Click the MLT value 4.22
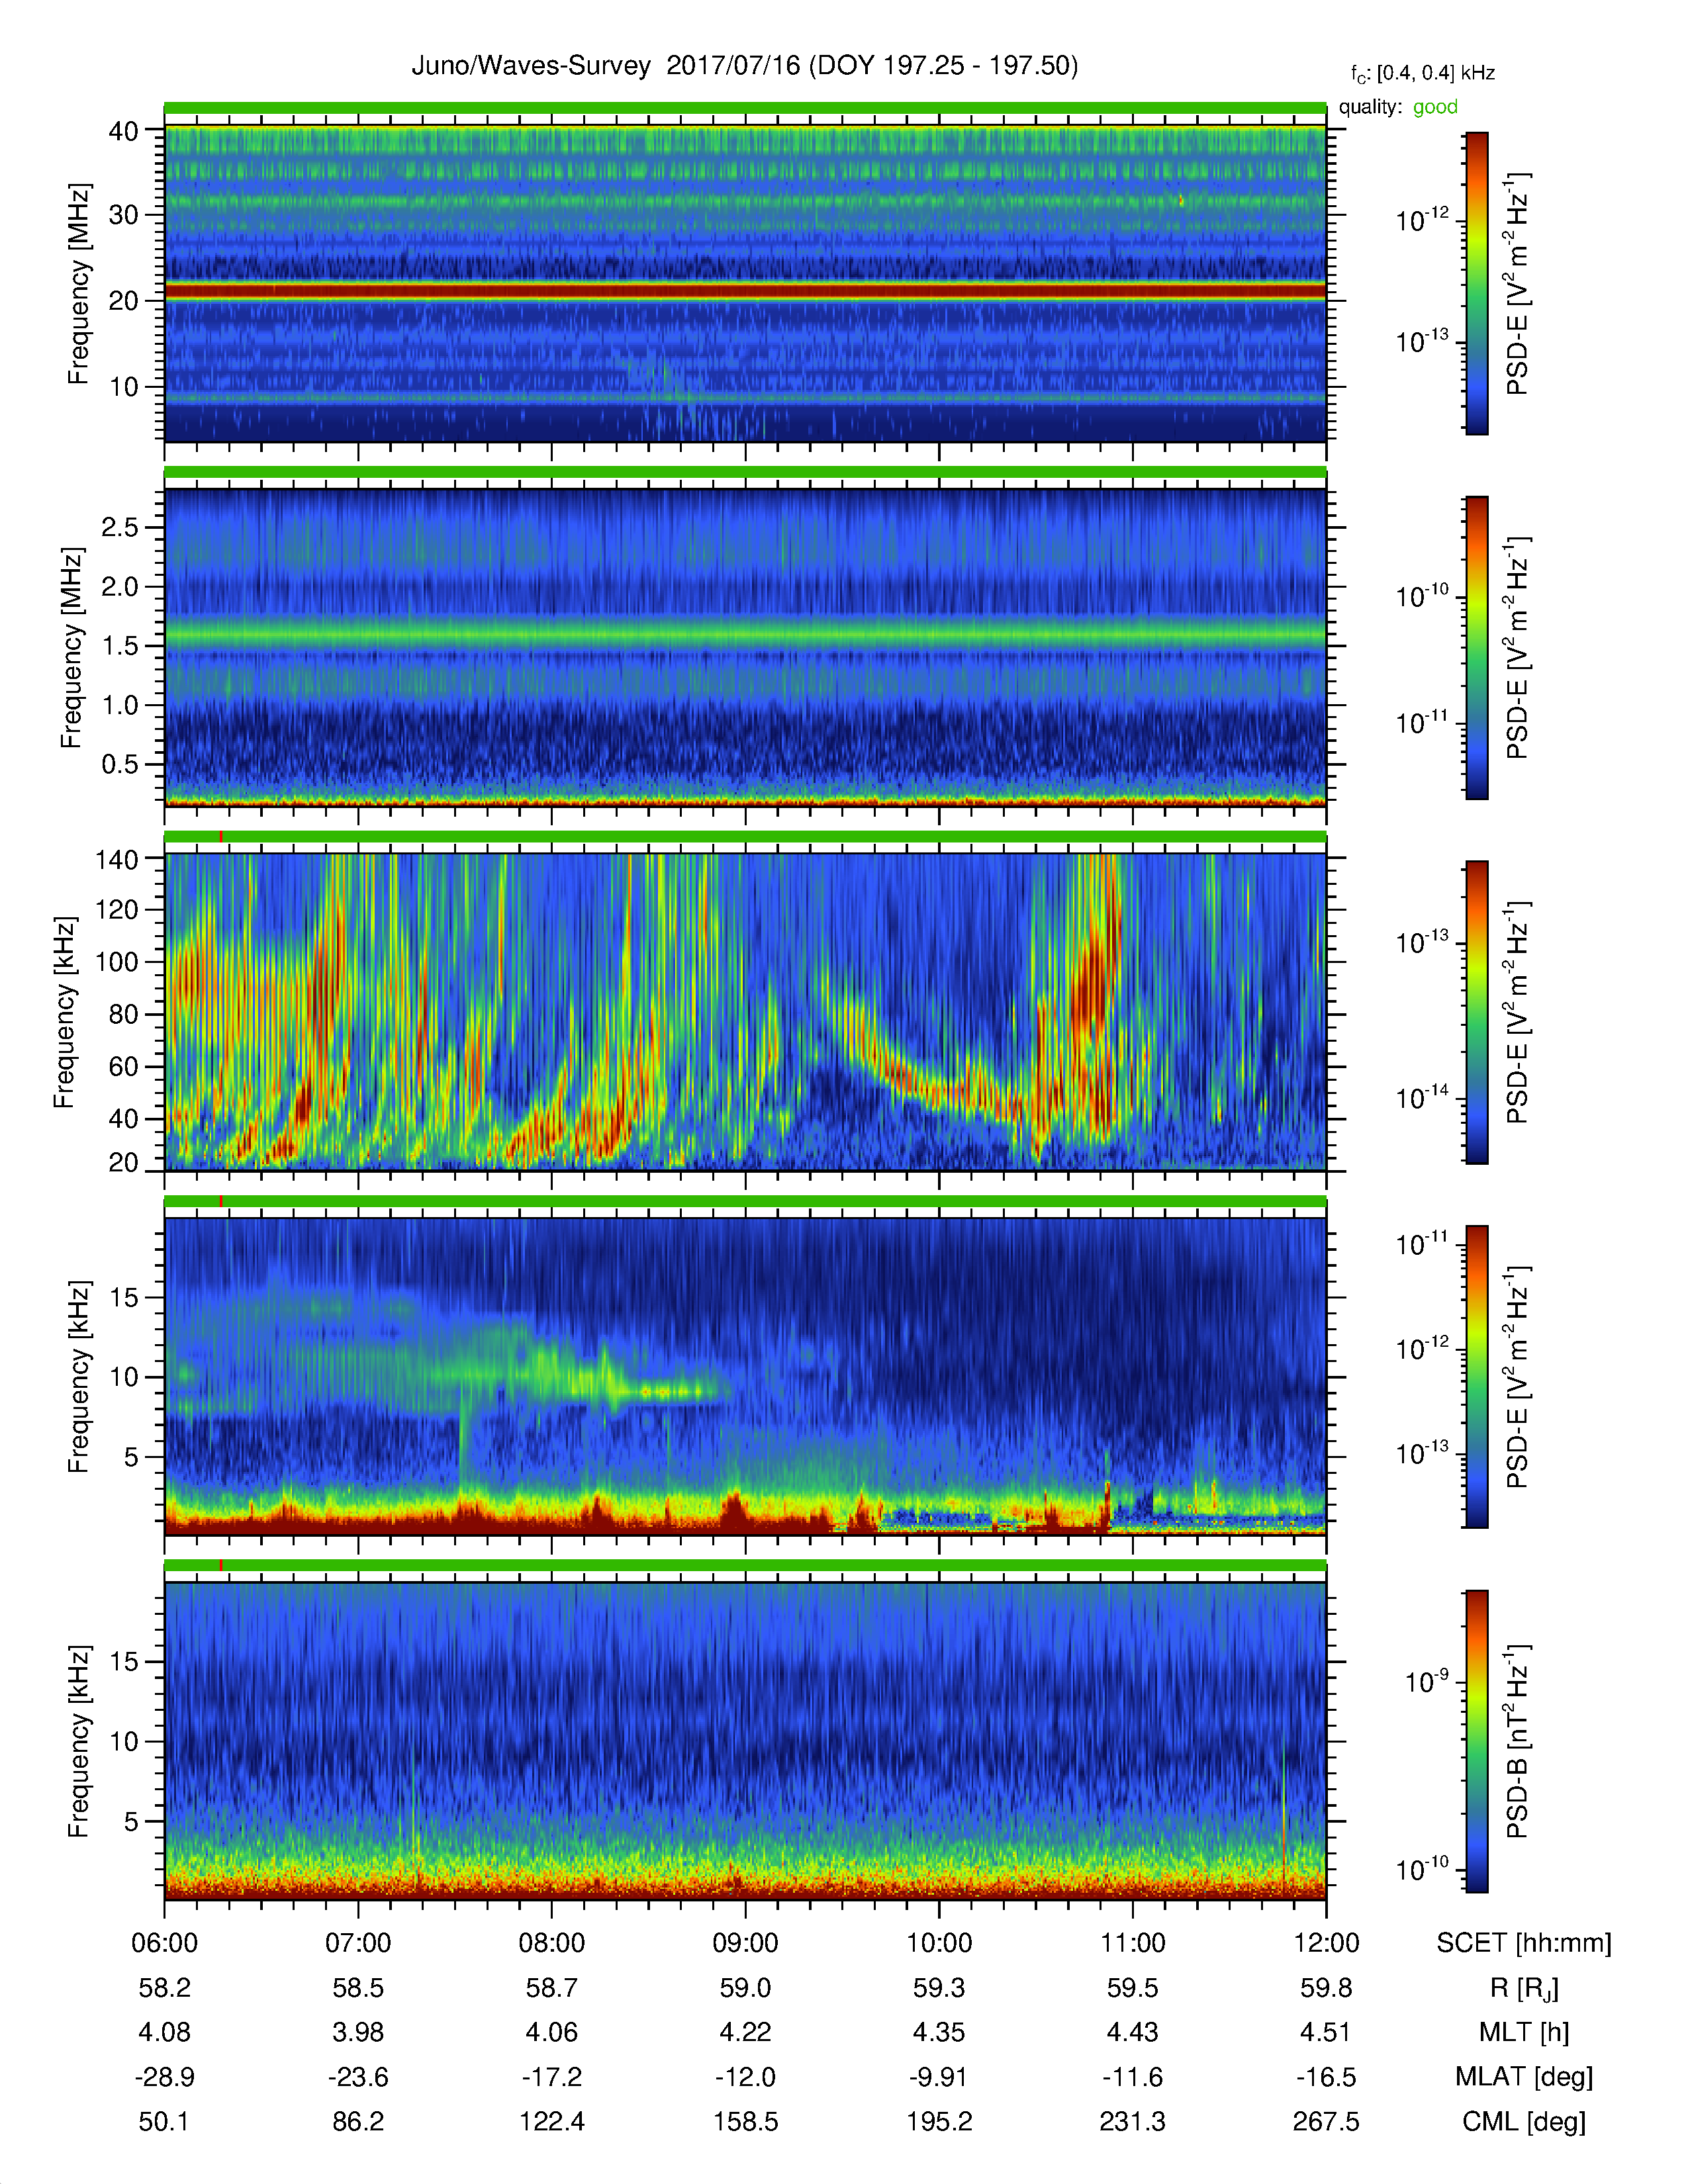The width and height of the screenshot is (1688, 2184). [745, 2032]
